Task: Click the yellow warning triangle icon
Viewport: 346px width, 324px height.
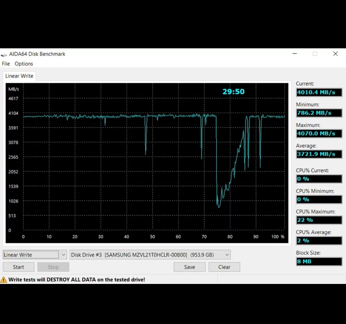Action: [x=4, y=279]
